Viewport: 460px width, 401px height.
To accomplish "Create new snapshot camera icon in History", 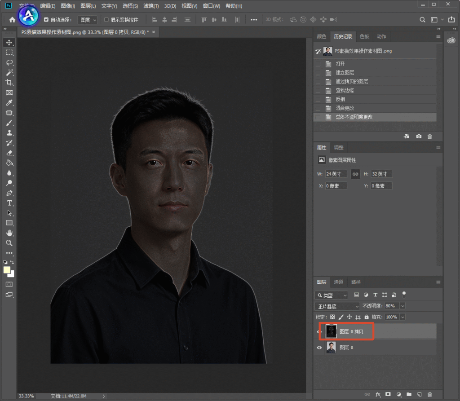I will (x=419, y=137).
